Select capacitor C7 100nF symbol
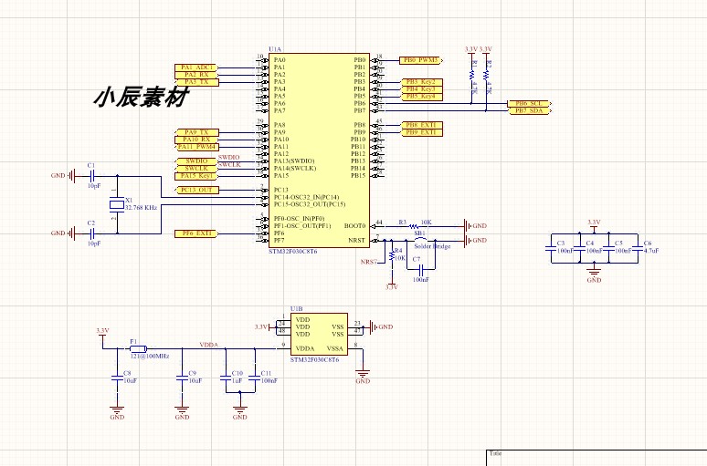The width and height of the screenshot is (707, 466). point(421,269)
